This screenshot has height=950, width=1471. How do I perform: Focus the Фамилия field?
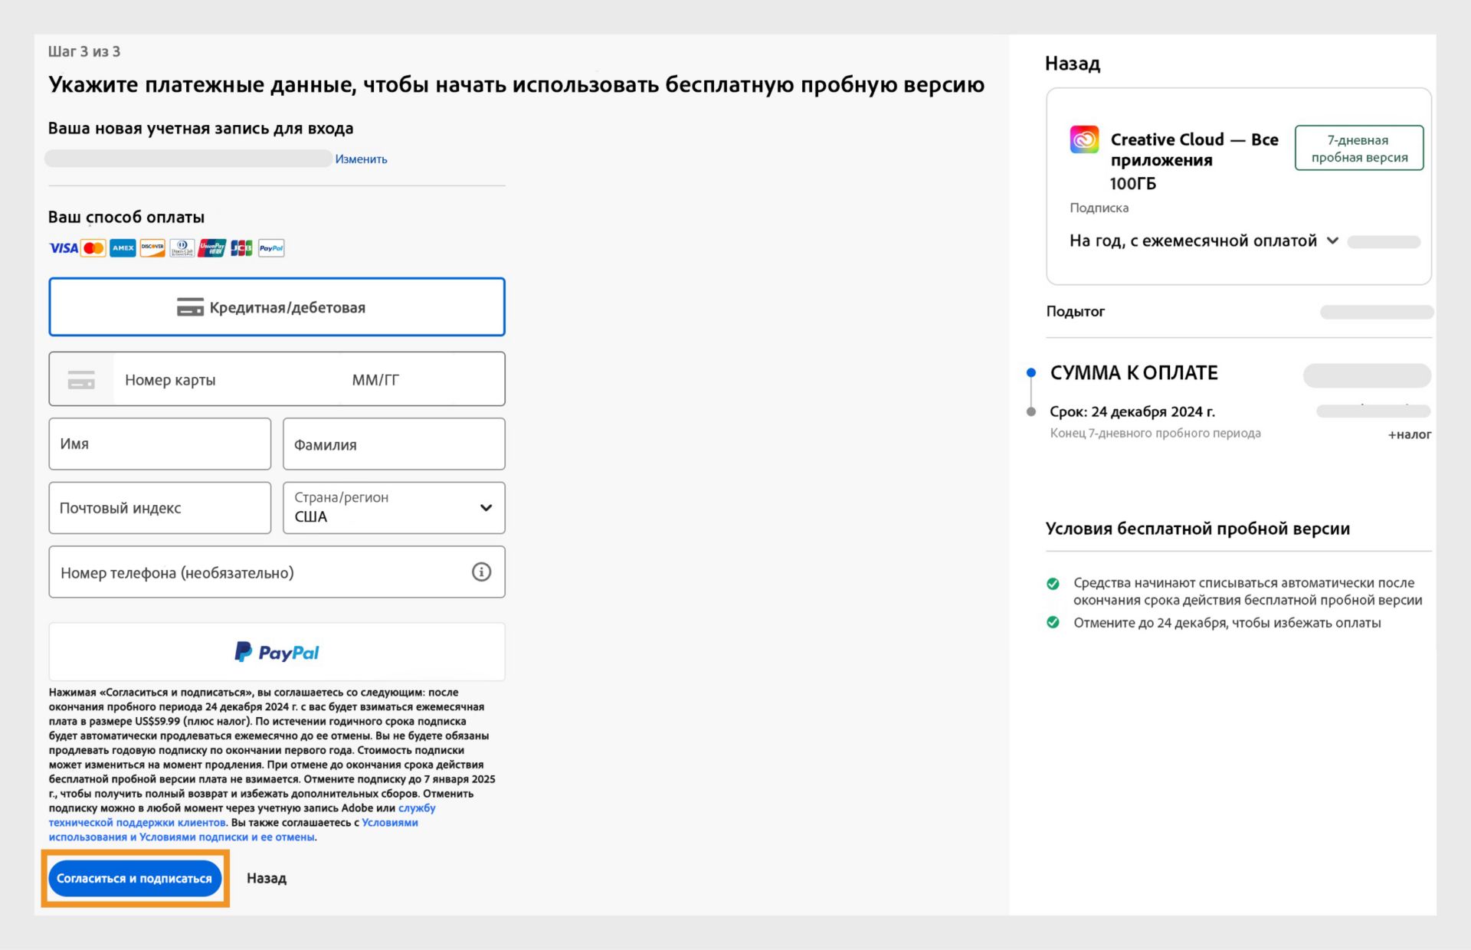[394, 444]
